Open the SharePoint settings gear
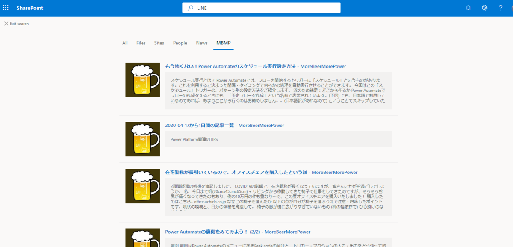 pyautogui.click(x=484, y=7)
